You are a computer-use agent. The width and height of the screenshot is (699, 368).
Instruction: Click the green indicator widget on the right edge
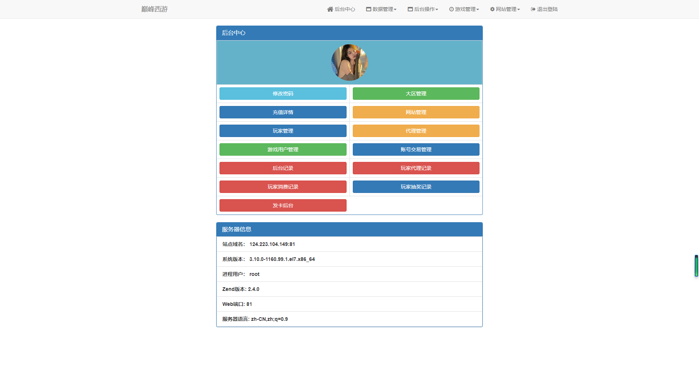696,266
